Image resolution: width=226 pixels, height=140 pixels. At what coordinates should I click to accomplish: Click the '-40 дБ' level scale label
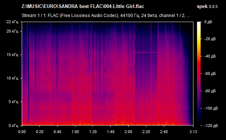(x=210, y=56)
